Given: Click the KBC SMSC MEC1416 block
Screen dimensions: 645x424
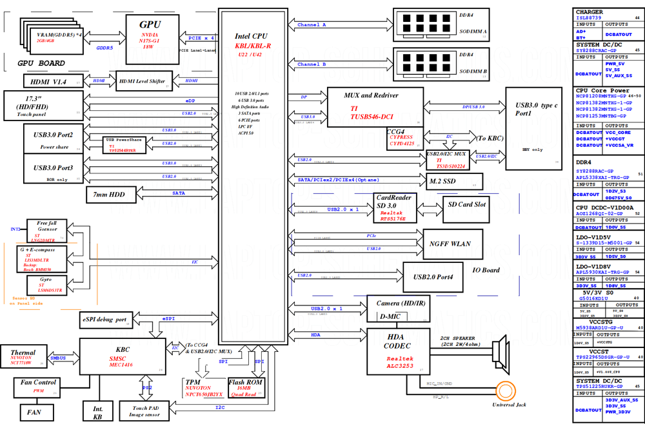Looking at the screenshot, I should [123, 356].
